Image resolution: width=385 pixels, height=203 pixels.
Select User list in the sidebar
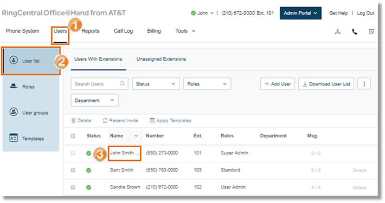click(31, 61)
